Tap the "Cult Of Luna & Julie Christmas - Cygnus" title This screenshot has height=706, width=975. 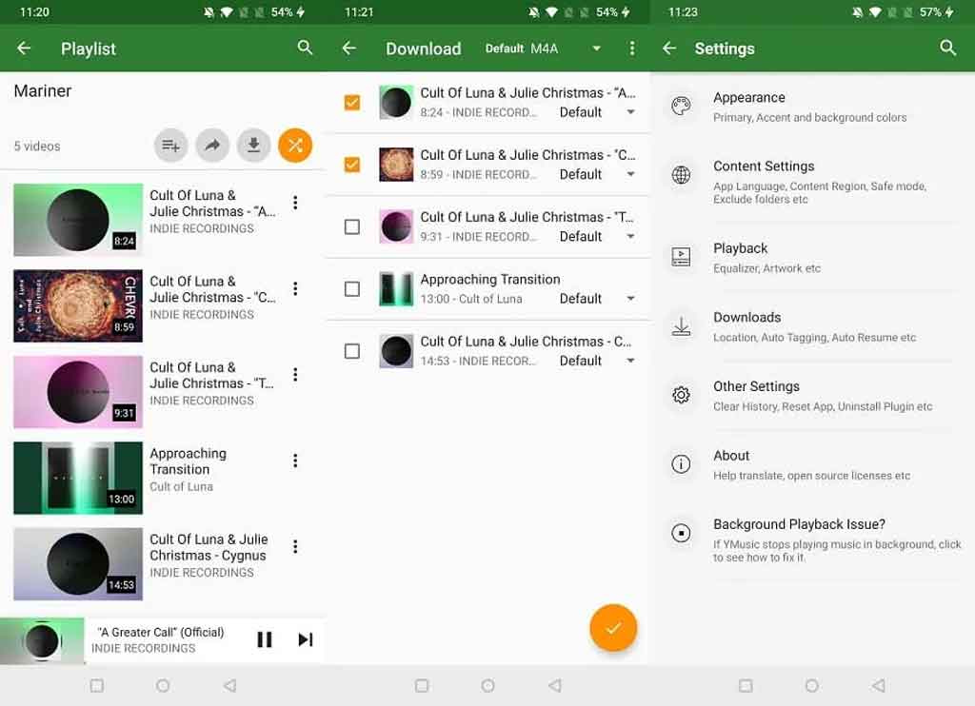point(209,547)
